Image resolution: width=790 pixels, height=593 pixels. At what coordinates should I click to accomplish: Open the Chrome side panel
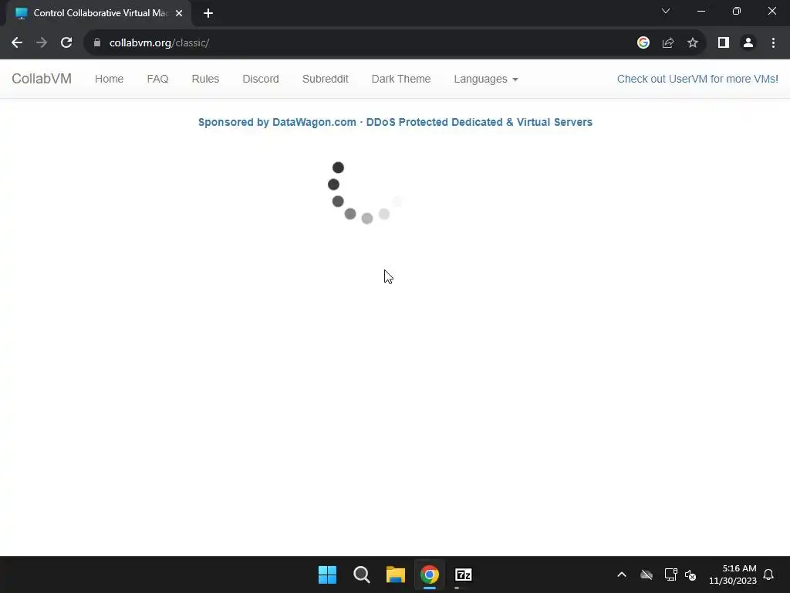point(724,43)
